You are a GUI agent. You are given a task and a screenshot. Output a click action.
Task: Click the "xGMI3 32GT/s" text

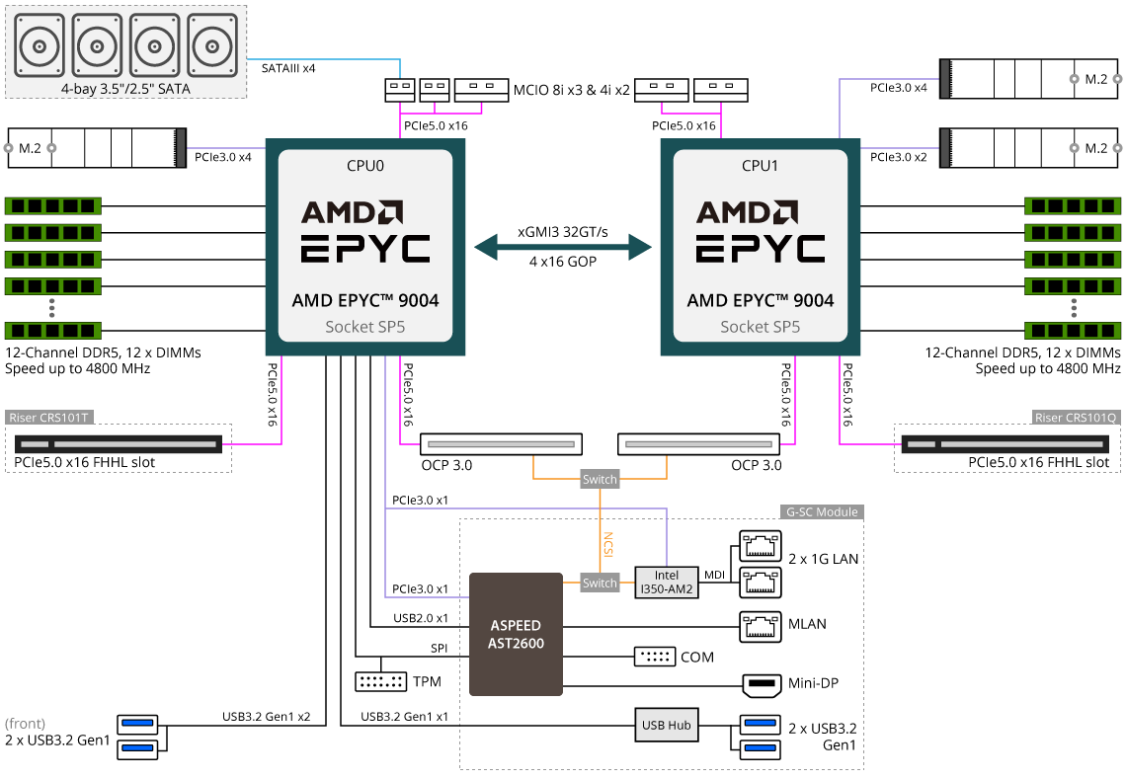click(x=563, y=232)
